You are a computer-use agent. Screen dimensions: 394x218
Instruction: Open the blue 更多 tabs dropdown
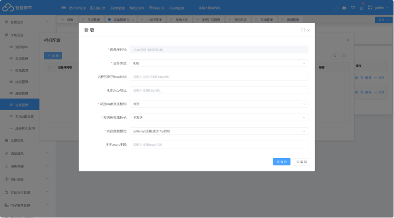384,20
